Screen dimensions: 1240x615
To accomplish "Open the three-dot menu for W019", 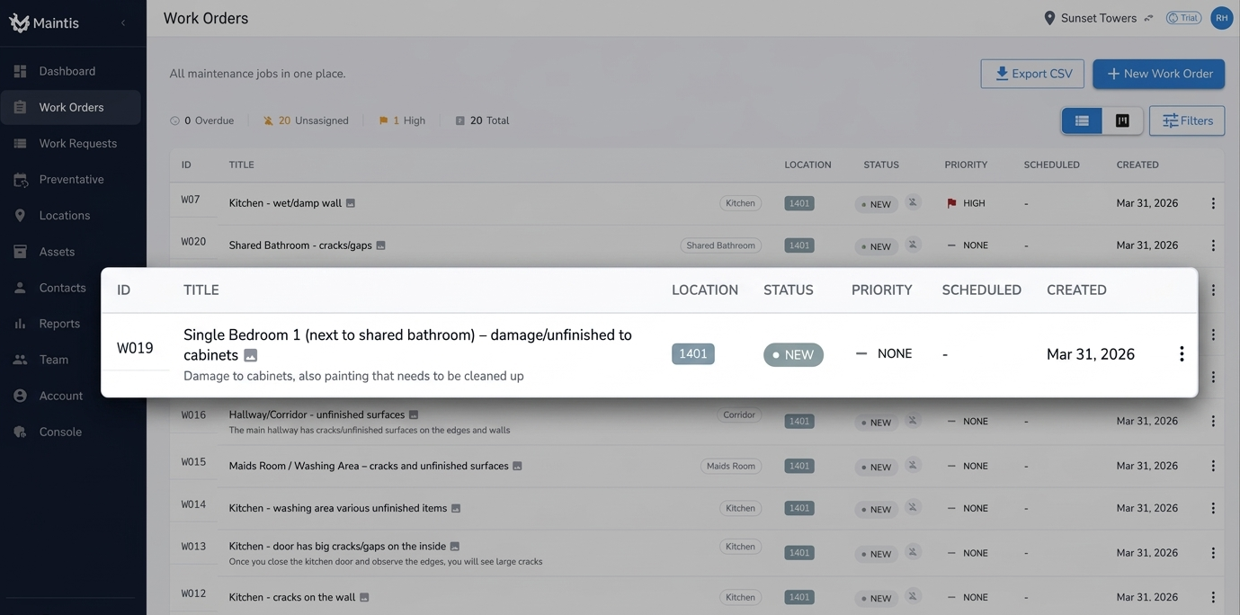I will point(1181,353).
